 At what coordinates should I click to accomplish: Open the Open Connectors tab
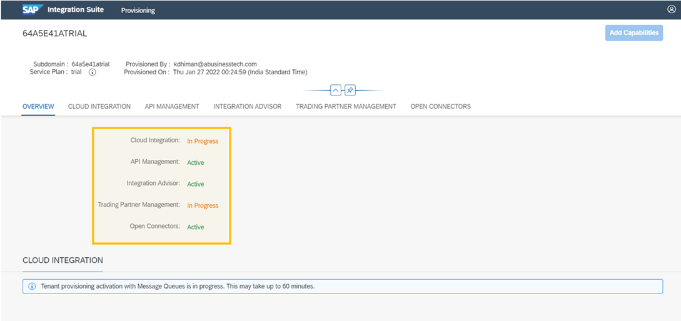coord(440,106)
